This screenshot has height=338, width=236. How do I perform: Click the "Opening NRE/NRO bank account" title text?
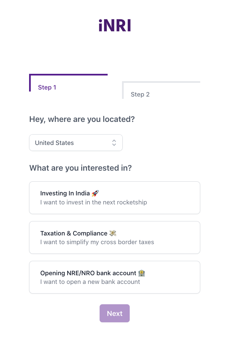tap(88, 273)
